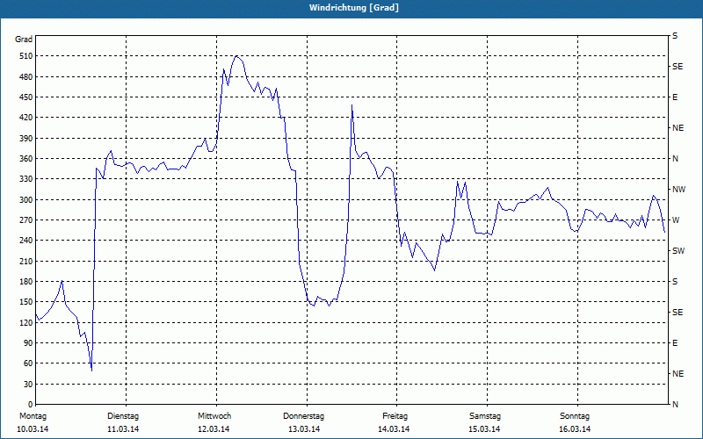Click the 150 y-axis label

[x=25, y=302]
